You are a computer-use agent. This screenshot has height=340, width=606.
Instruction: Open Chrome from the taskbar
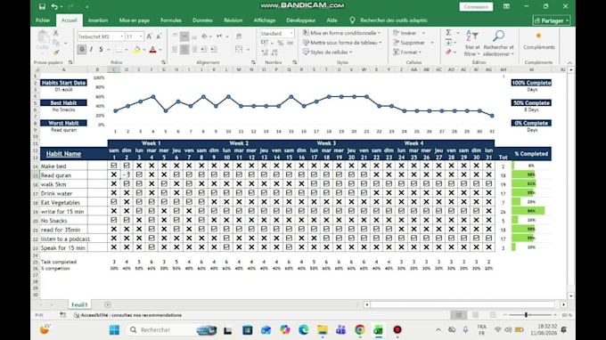360,330
